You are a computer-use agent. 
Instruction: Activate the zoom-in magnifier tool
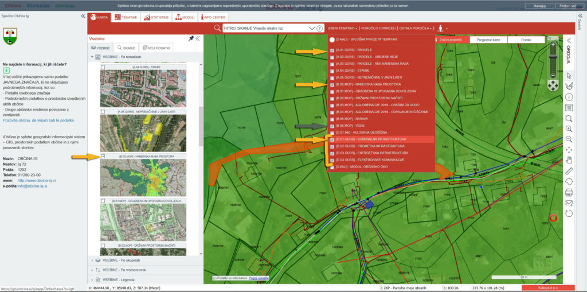pos(569,129)
